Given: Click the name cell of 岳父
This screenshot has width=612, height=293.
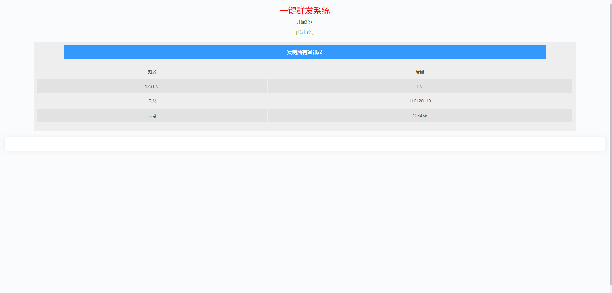Looking at the screenshot, I should (152, 101).
